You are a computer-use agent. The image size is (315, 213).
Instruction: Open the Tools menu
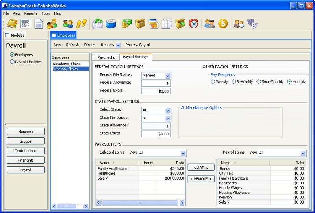tap(46, 13)
